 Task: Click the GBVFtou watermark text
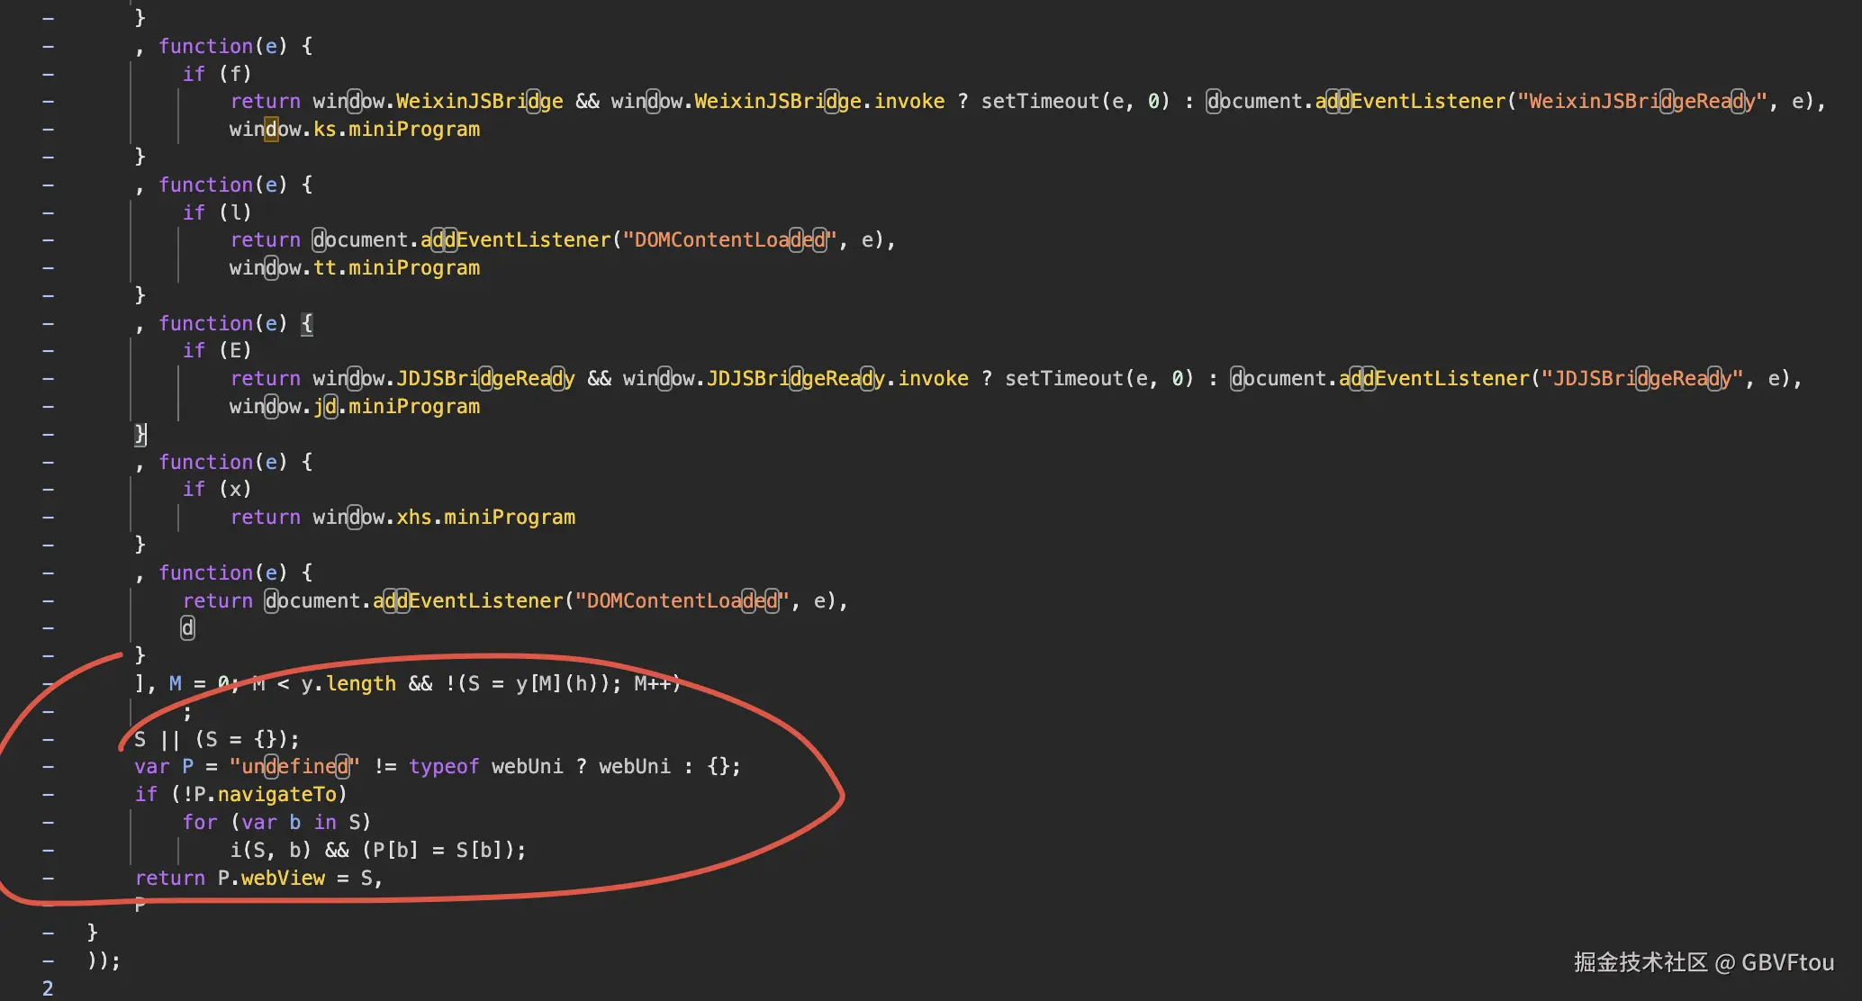[x=1786, y=962]
